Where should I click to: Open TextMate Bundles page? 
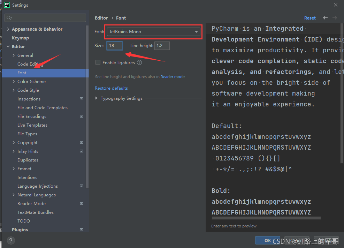35,212
